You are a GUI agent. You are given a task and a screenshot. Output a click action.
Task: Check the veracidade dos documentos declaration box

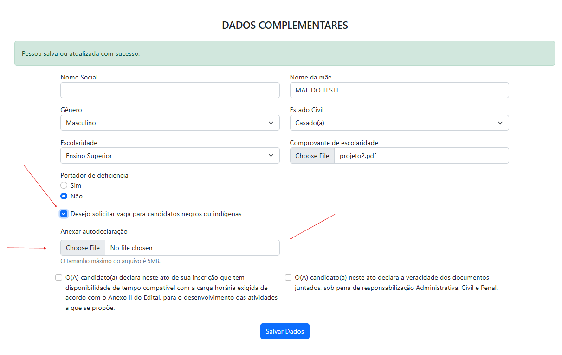288,278
